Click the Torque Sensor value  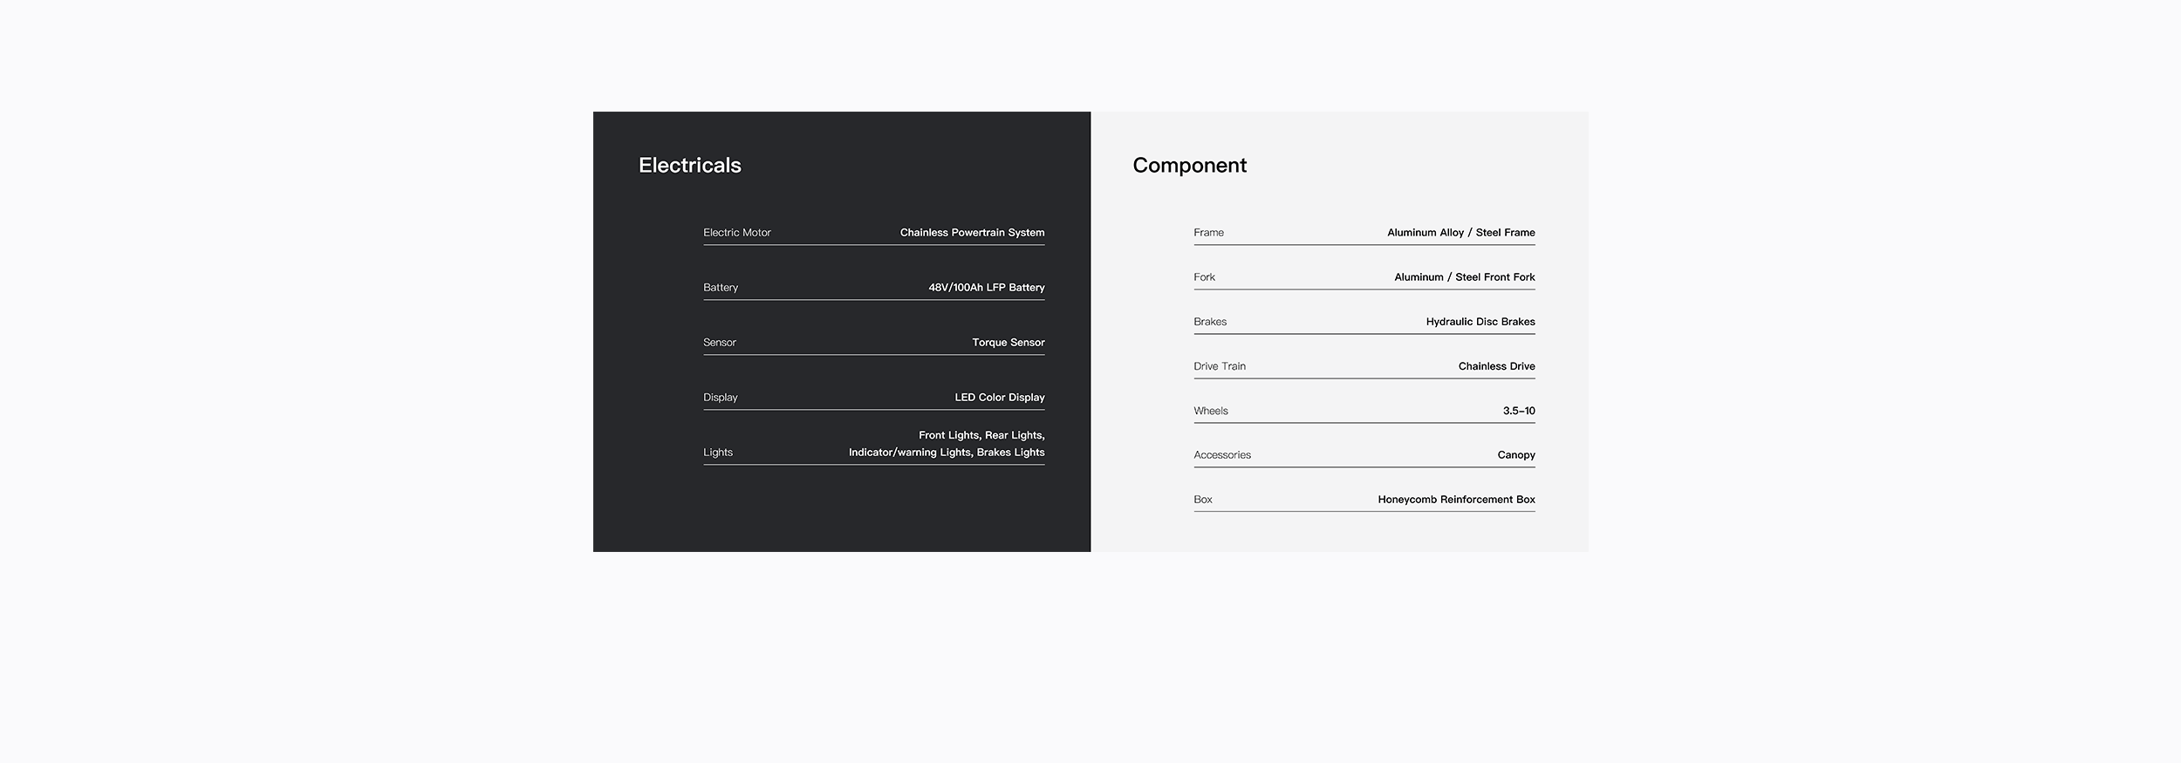pyautogui.click(x=1008, y=343)
